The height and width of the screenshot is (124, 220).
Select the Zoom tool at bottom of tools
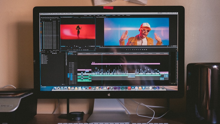point(66,65)
